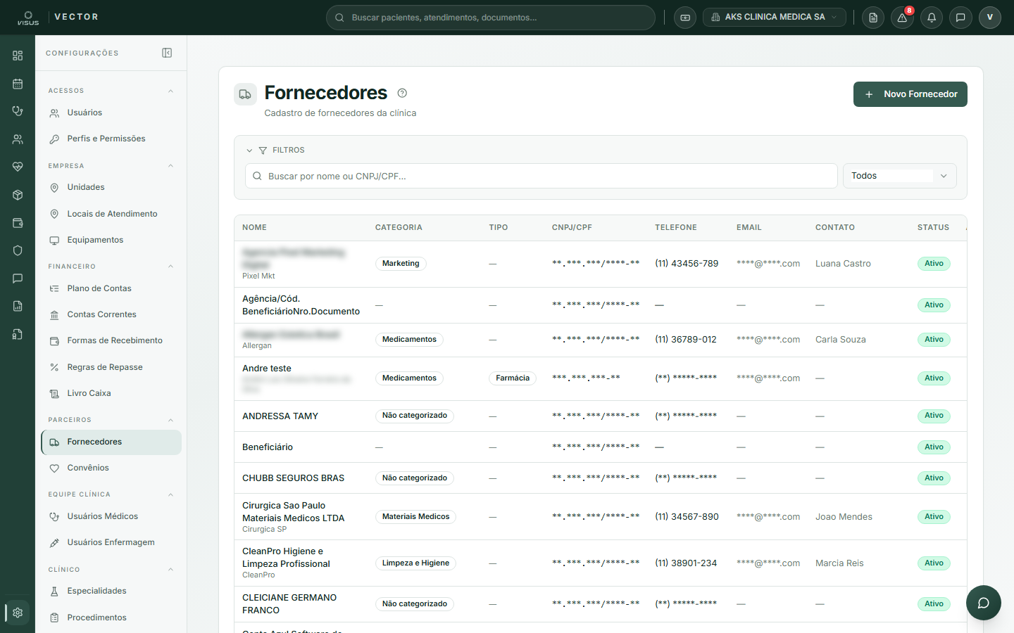The height and width of the screenshot is (633, 1014).
Task: Click the Visus Vector logo
Action: [58, 18]
